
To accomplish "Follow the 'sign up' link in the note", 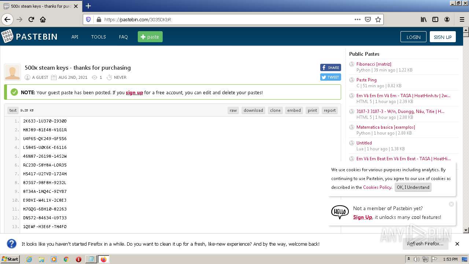I will click(134, 92).
